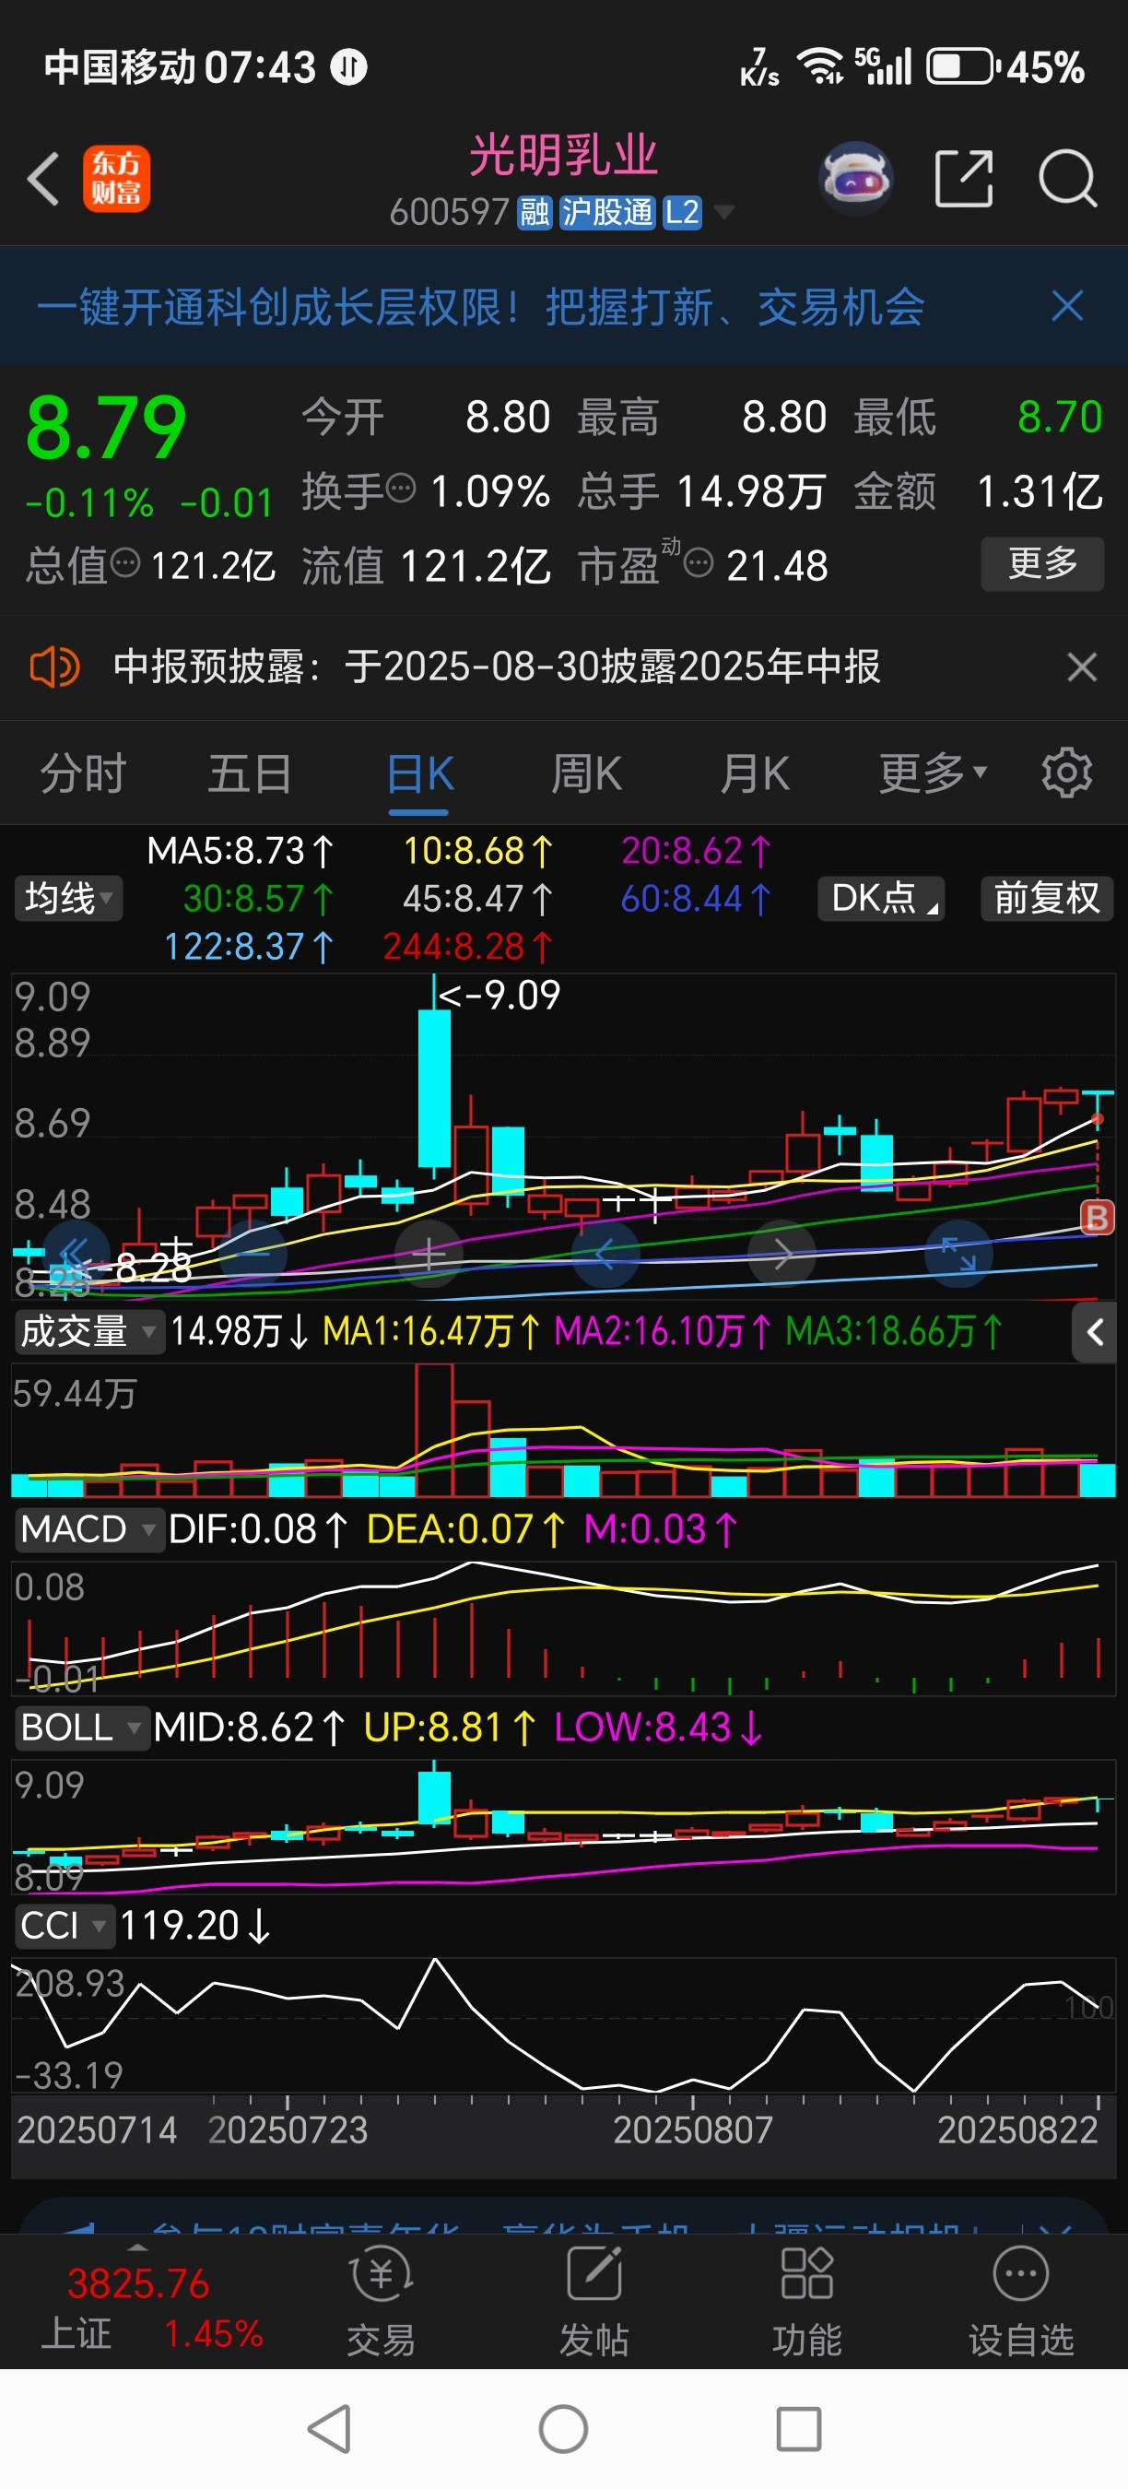Open the 均线 indicator dropdown
The image size is (1128, 2489).
[x=67, y=899]
